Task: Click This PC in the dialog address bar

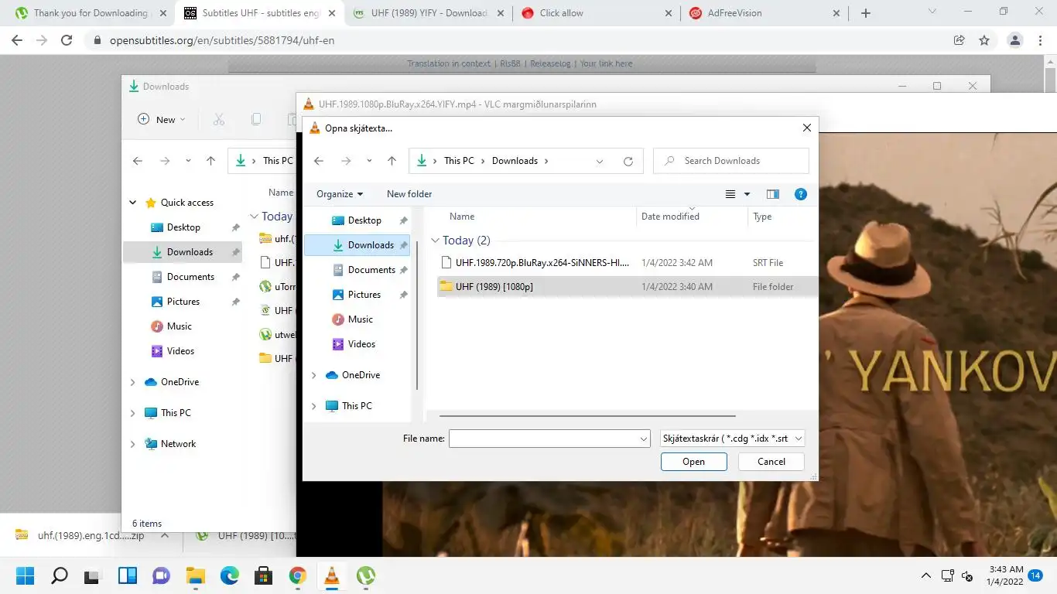Action: (x=459, y=161)
